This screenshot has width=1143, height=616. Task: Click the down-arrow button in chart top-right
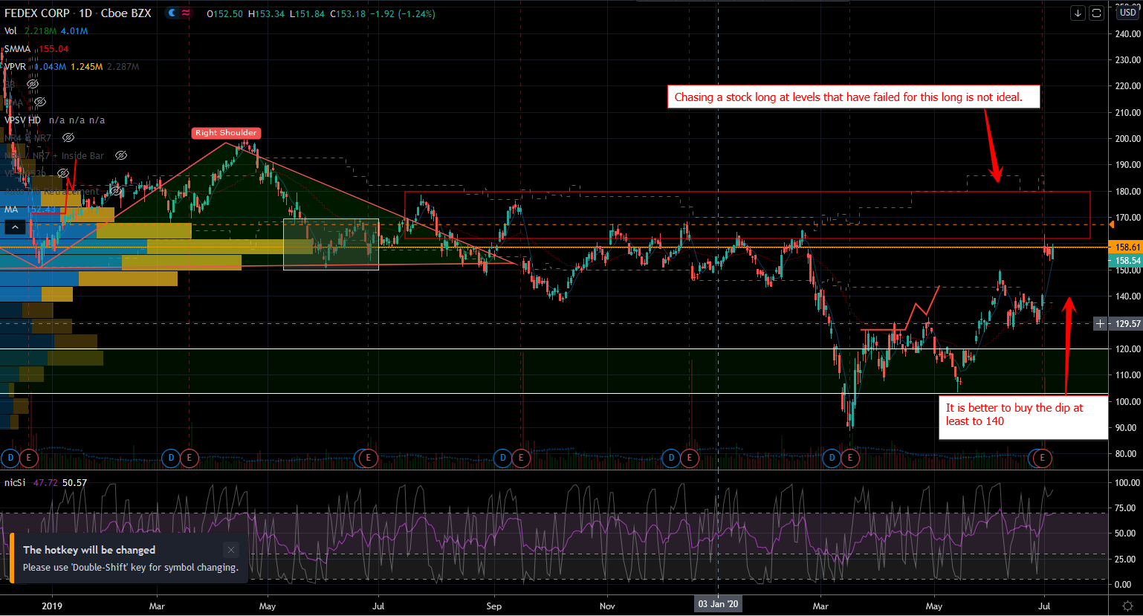(1078, 13)
